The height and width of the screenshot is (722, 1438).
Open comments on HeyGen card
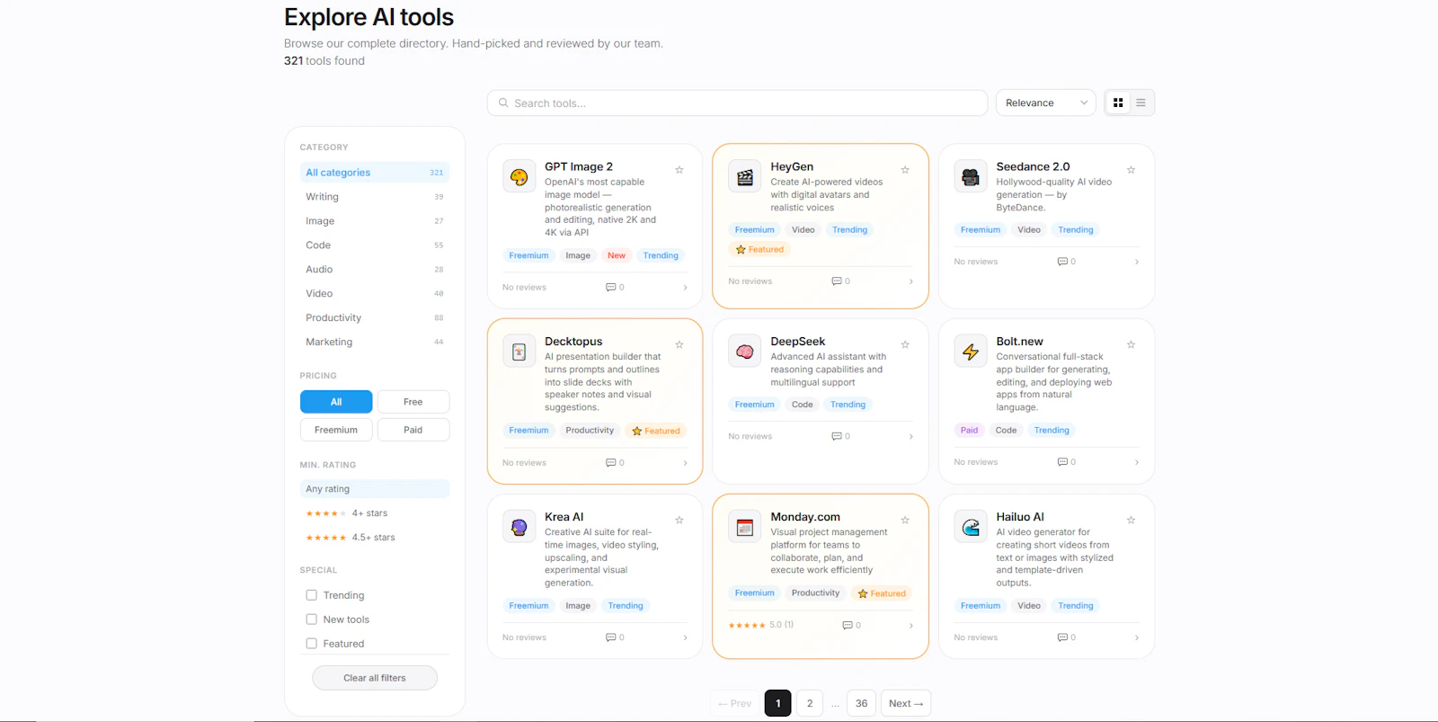click(841, 281)
